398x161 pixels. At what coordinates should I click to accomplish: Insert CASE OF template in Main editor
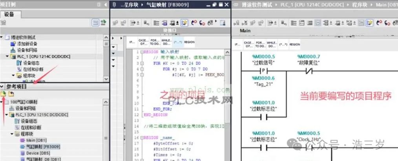tap(248, 44)
